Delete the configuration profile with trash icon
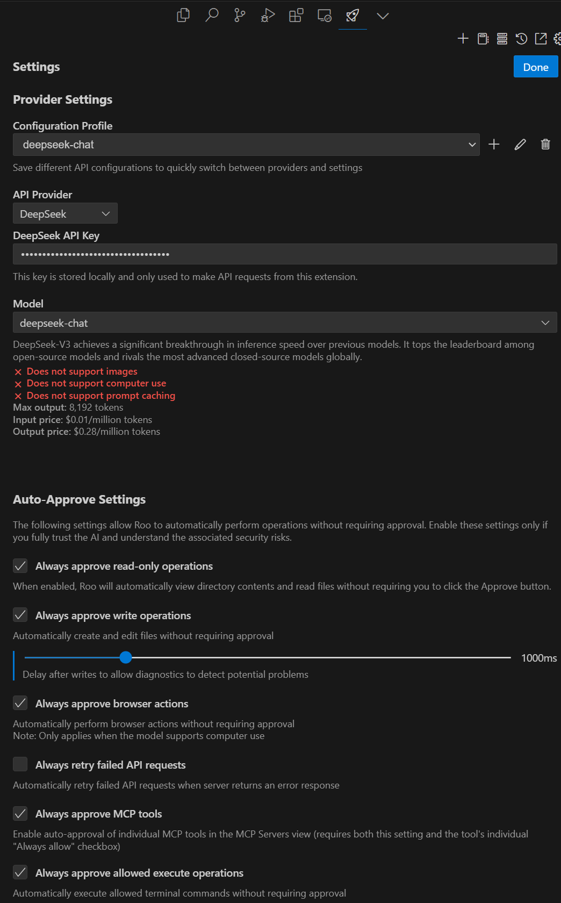This screenshot has height=903, width=561. [545, 145]
